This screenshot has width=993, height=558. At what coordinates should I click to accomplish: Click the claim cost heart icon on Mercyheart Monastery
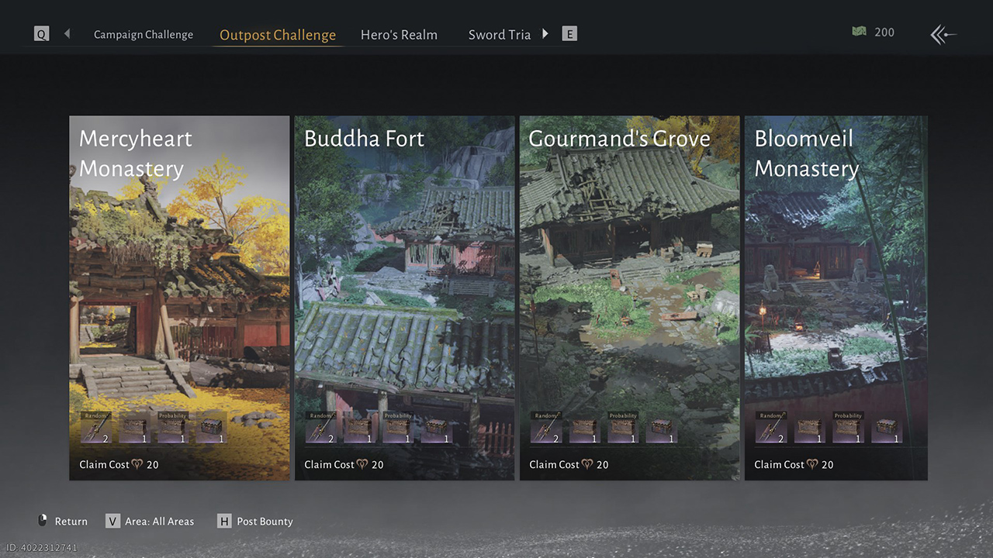click(x=137, y=465)
